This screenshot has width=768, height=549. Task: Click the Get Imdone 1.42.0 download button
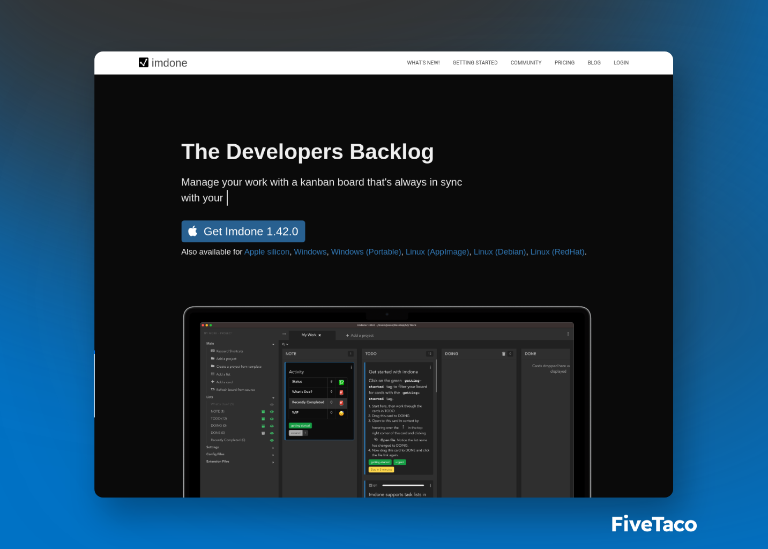pyautogui.click(x=243, y=232)
